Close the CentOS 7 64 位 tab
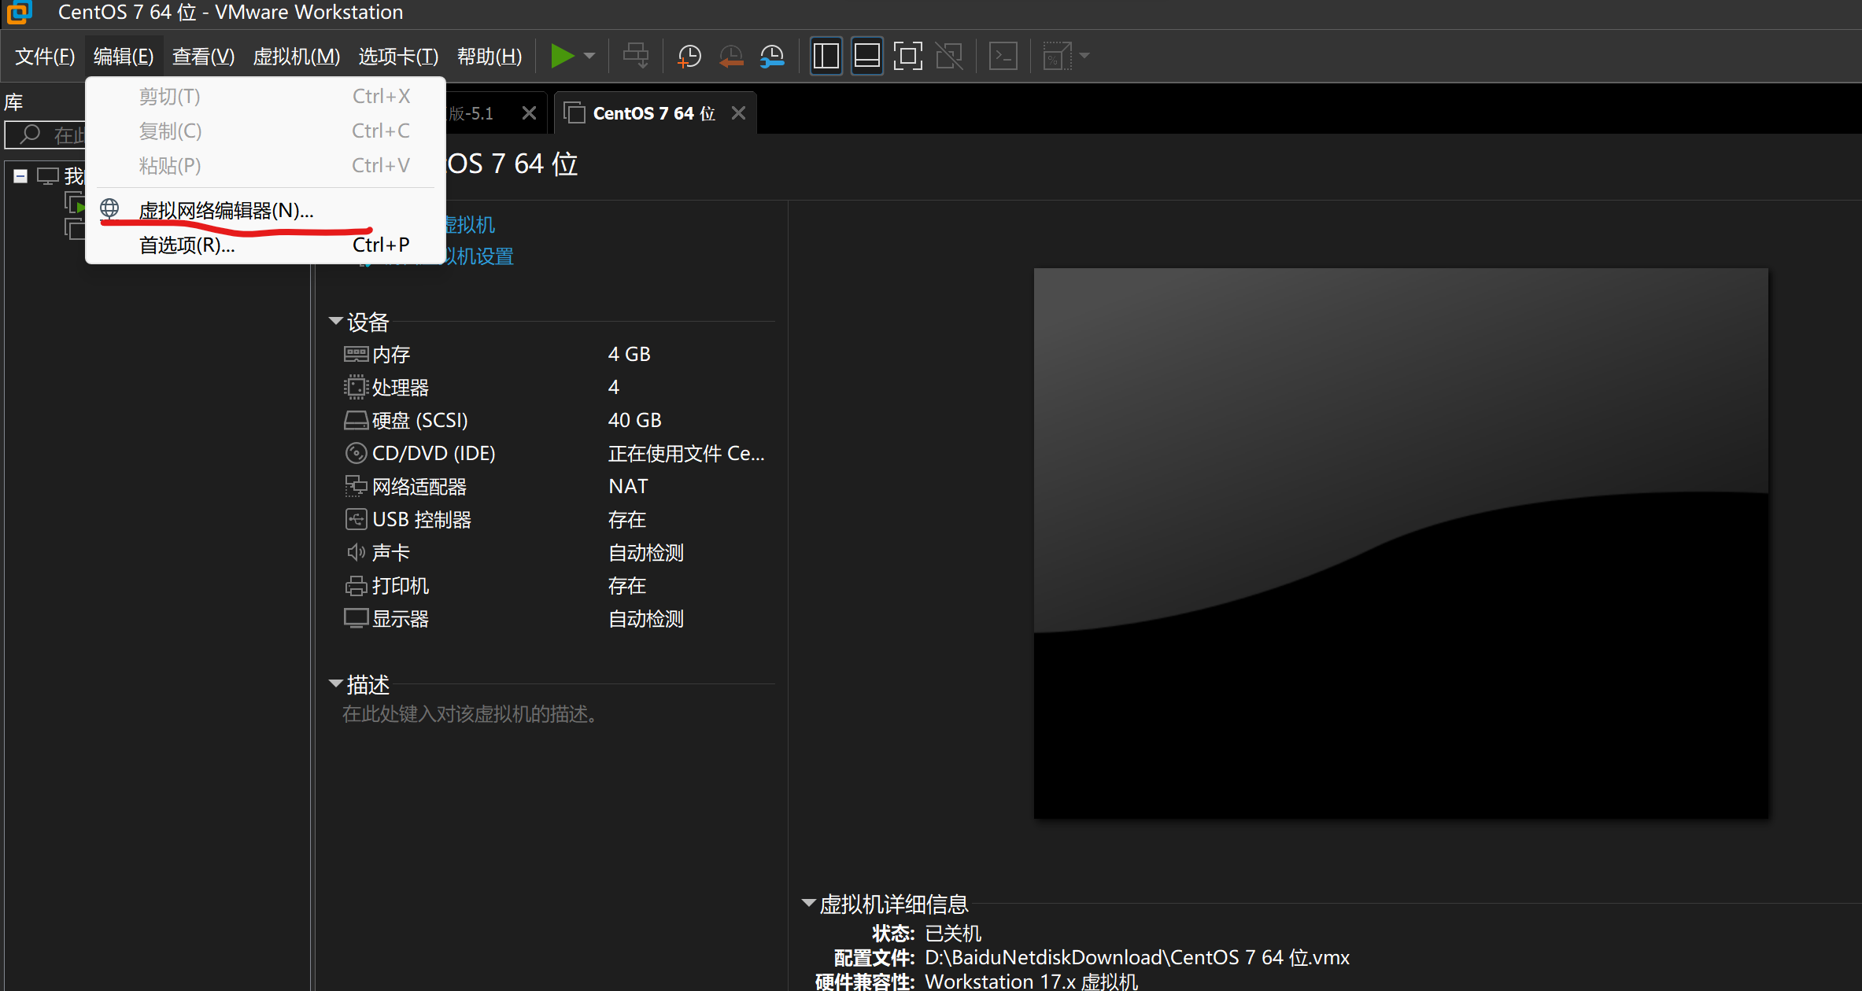The image size is (1862, 991). coord(738,113)
